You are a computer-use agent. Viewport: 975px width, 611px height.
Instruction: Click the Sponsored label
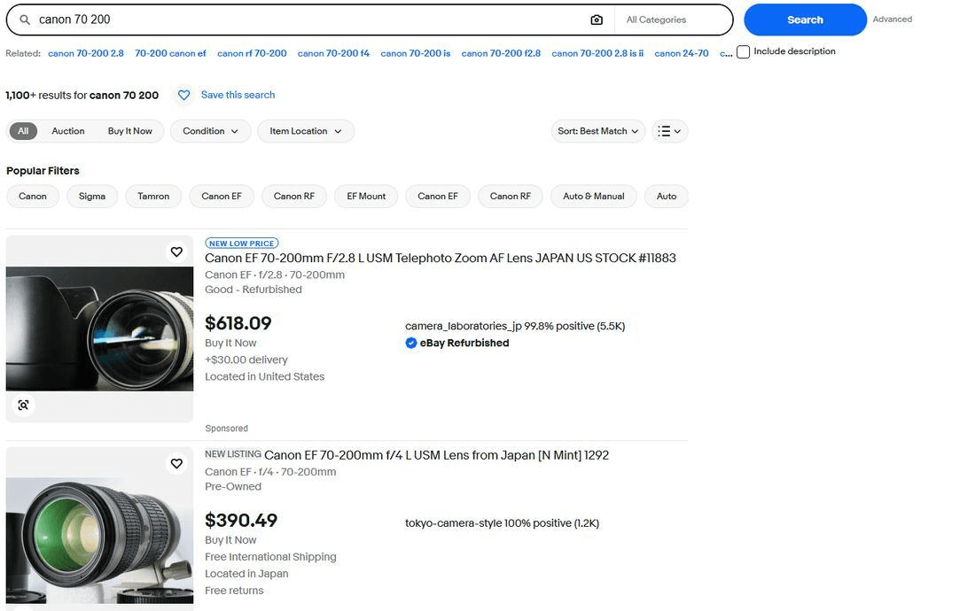[226, 429]
